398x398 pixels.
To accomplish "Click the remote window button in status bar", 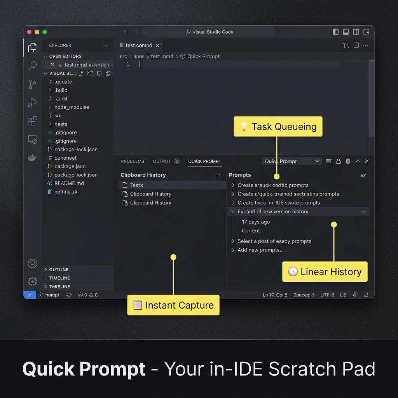I will click(30, 295).
